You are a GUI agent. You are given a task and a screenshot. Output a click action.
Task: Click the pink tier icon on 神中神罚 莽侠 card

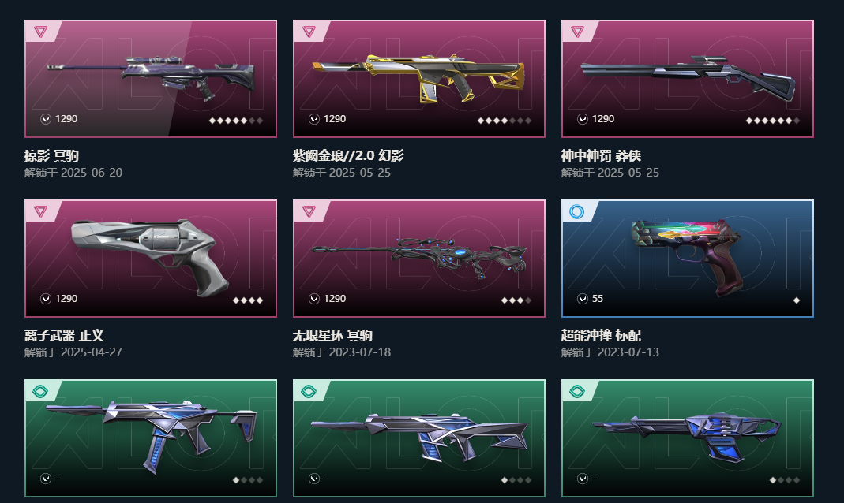click(577, 32)
